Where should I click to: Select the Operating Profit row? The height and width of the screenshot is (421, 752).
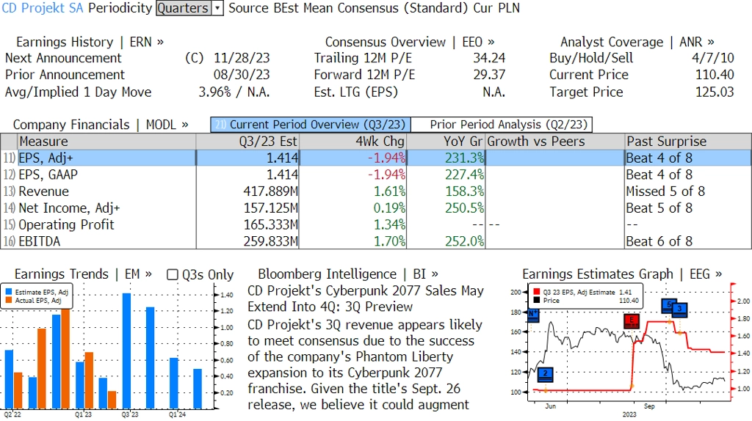tap(375, 224)
